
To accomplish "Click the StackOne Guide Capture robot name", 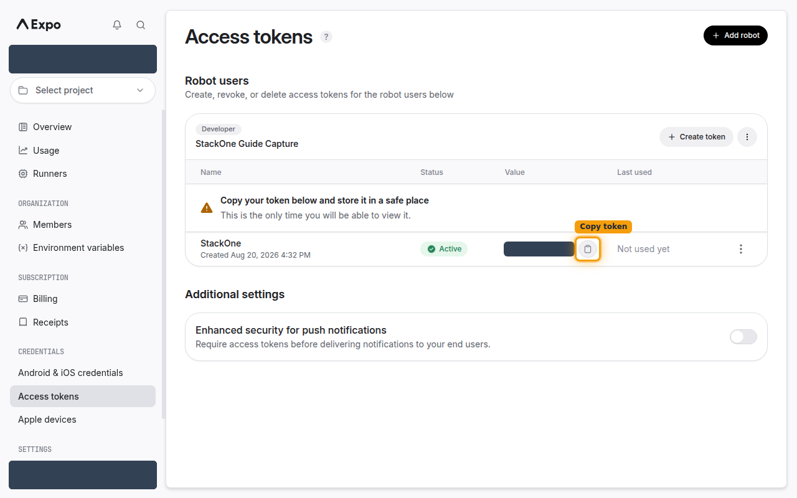I will tap(247, 144).
